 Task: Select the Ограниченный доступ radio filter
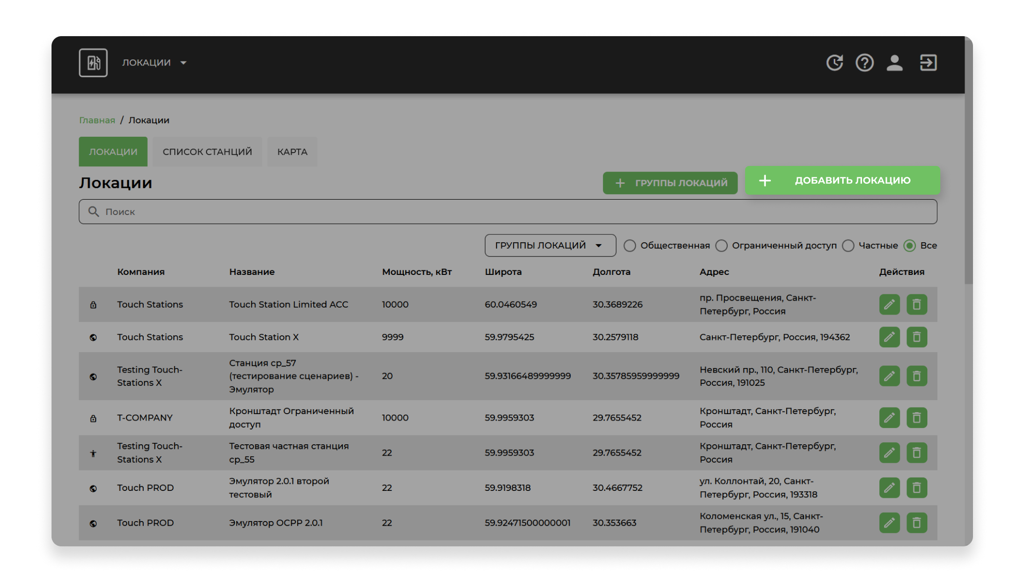pos(721,245)
